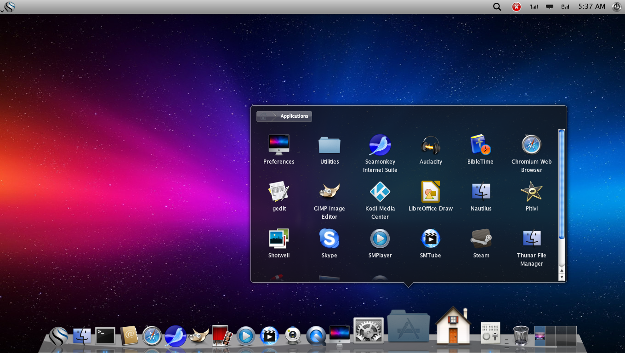Click the scroll-up arrow in Applications popup
Screen dimensions: 625x353
click(x=562, y=270)
